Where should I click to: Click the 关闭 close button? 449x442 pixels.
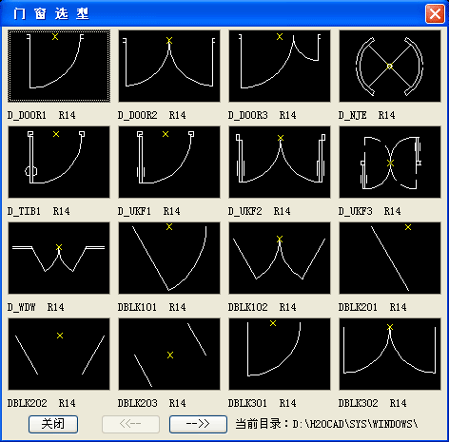tap(53, 424)
